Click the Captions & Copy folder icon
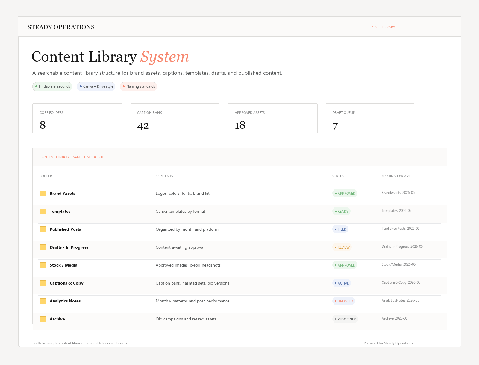Screen dimensions: 479x365 (x=43, y=283)
